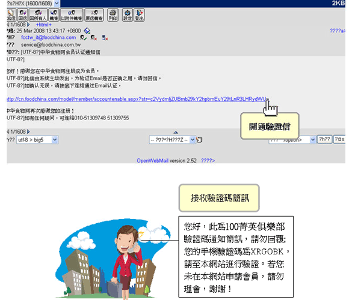This screenshot has width=352, height=300.
Task: Open foodchina account enable verification link
Action: click(x=137, y=99)
